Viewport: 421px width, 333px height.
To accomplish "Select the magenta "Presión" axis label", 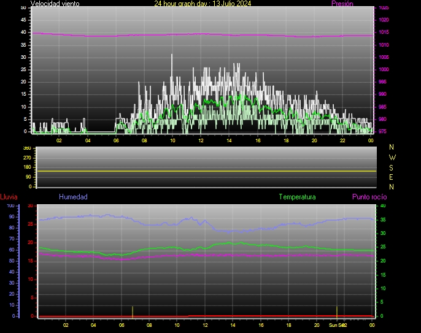I will pos(342,4).
